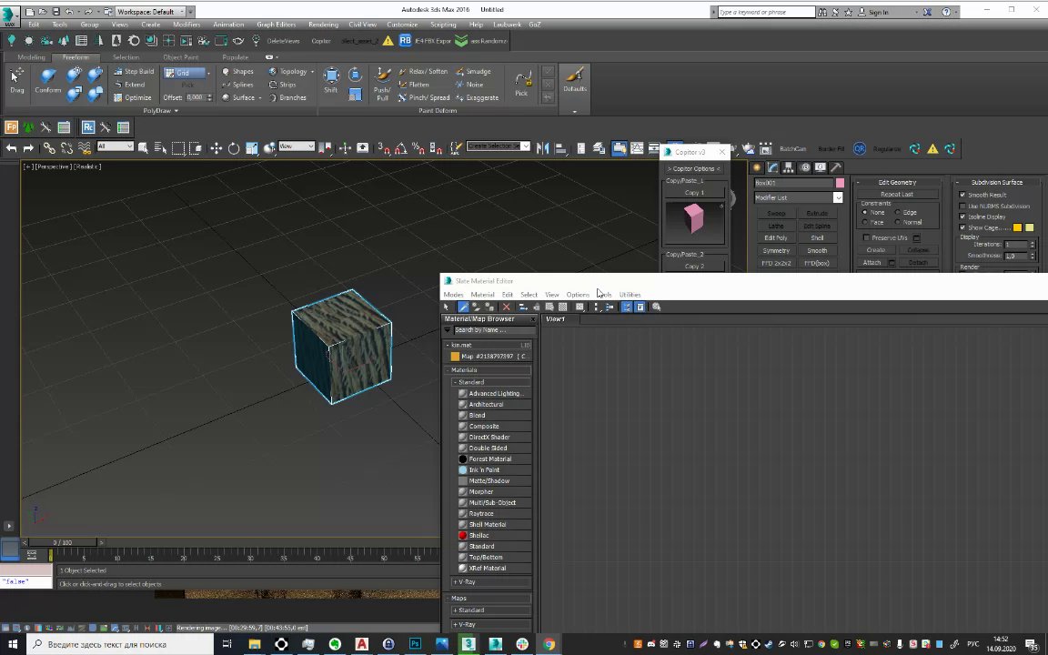
Task: Open the Workspace: Default dropdown
Action: click(150, 12)
